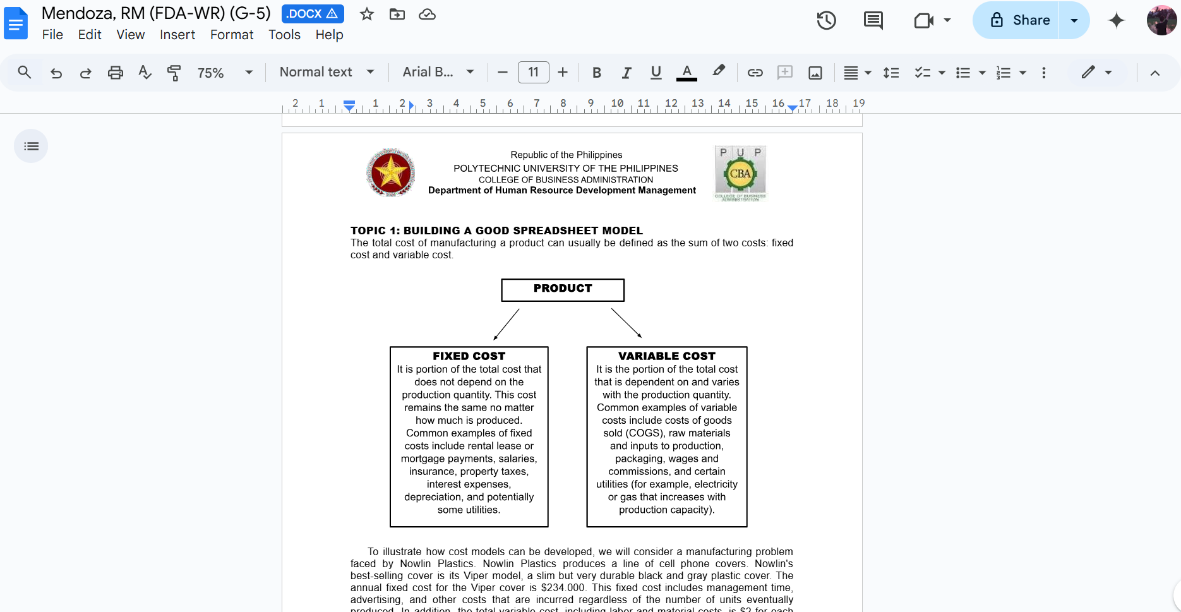Viewport: 1181px width, 612px height.
Task: Expand the line spacing options
Action: (891, 73)
